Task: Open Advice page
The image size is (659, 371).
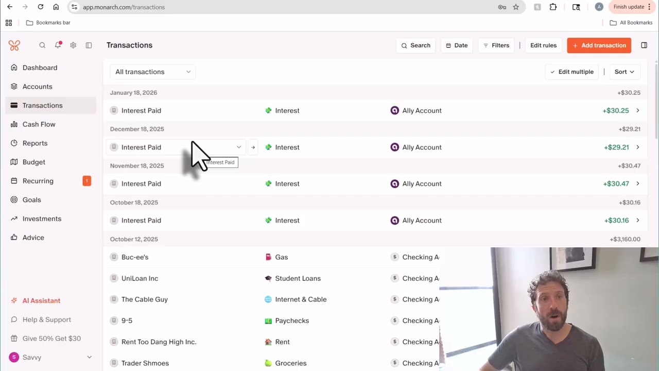Action: 51,238
